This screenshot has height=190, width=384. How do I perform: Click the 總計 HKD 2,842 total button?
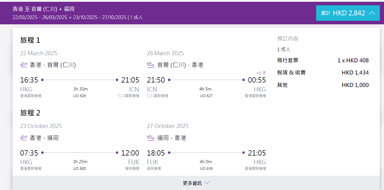(x=343, y=13)
